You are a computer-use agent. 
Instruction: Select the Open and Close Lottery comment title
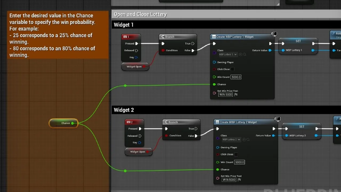click(x=140, y=14)
